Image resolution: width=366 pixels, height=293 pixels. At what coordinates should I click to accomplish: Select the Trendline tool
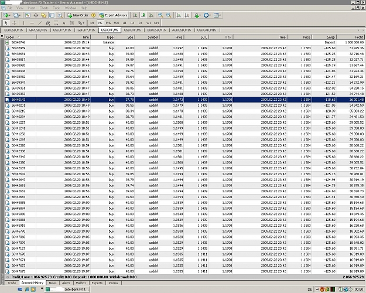click(x=40, y=23)
